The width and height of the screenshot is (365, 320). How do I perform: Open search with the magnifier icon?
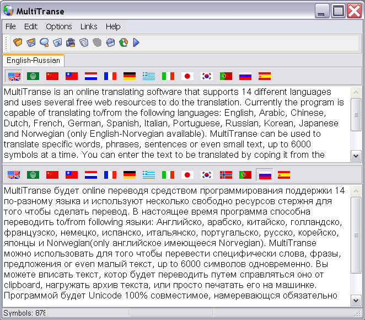44,42
